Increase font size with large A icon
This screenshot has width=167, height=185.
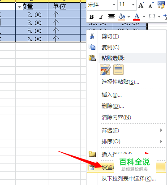point(141,5)
